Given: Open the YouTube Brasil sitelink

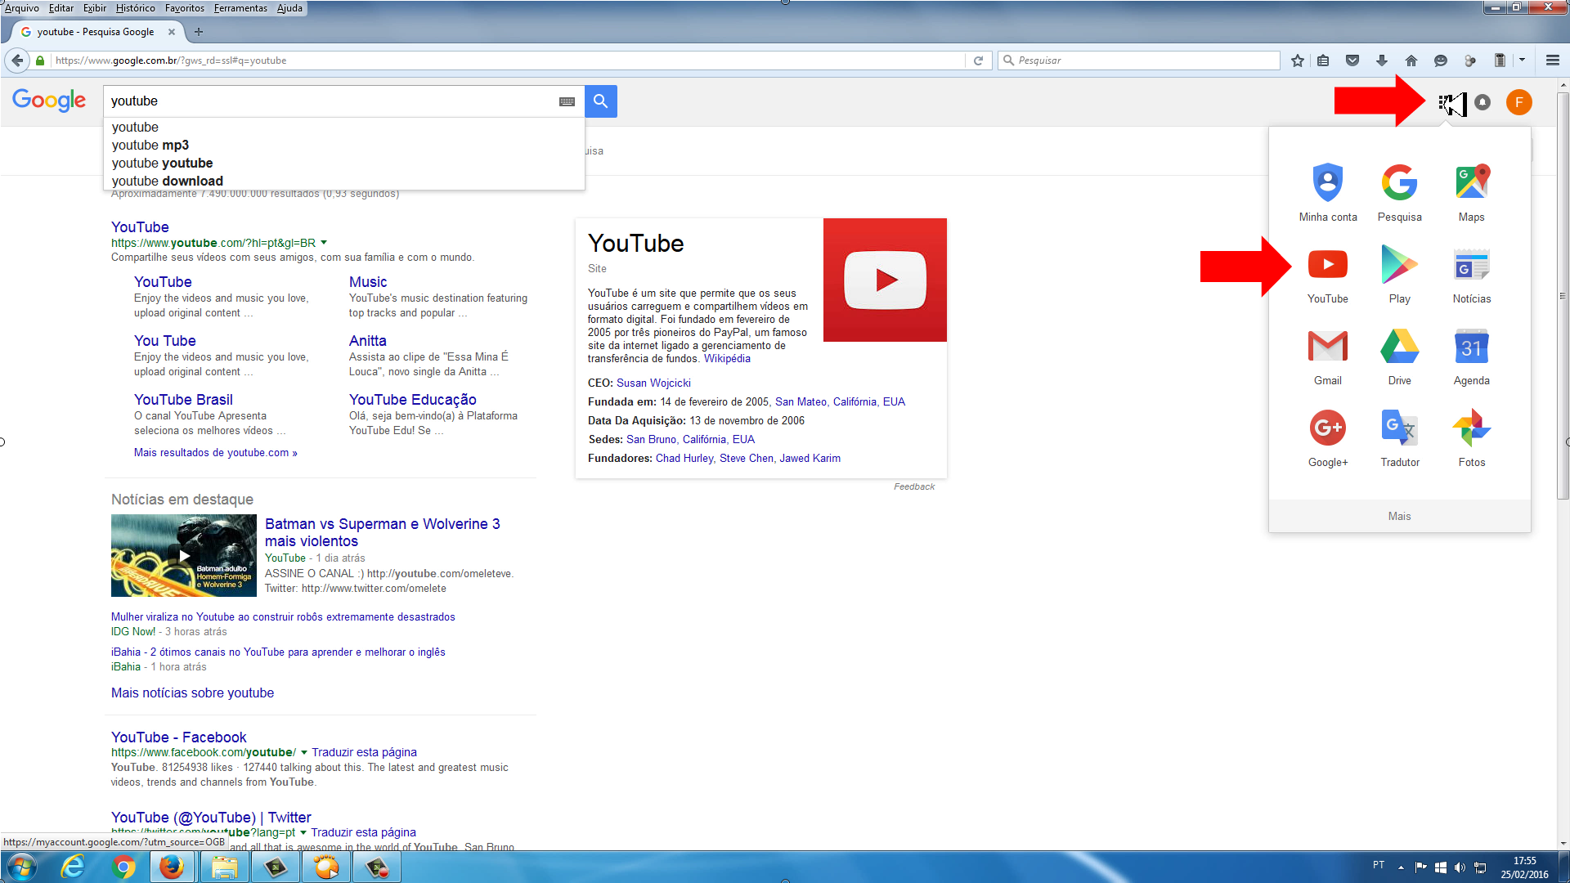Looking at the screenshot, I should coord(183,400).
